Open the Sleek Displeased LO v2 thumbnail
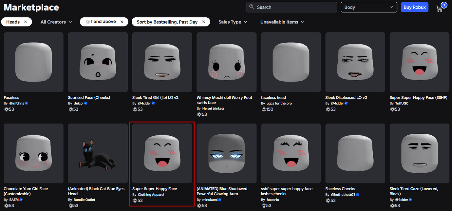452x211 pixels. pyautogui.click(x=355, y=62)
